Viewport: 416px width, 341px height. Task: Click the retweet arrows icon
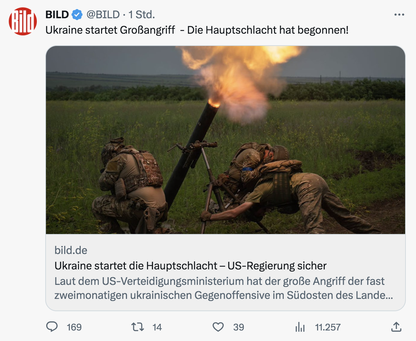pos(138,327)
